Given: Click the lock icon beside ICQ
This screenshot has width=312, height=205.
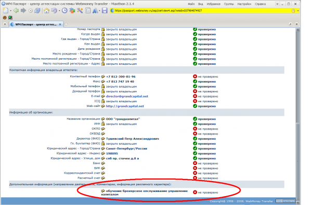Looking at the screenshot, I should pyautogui.click(x=103, y=101).
